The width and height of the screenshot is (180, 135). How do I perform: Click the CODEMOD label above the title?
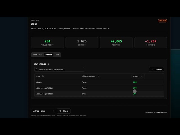click(x=35, y=20)
